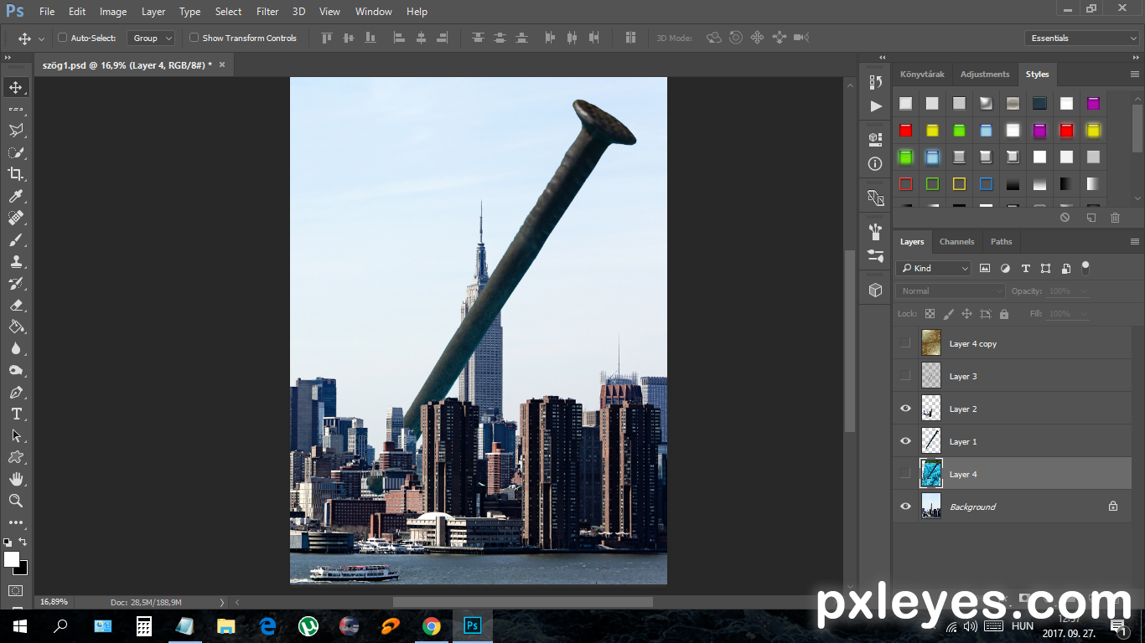Toggle the layer filter on/off switch

point(1085,268)
